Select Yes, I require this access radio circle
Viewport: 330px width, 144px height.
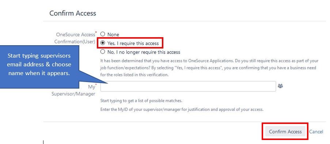(x=102, y=43)
